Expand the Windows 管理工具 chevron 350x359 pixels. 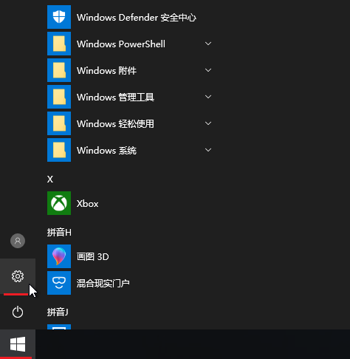coord(208,97)
